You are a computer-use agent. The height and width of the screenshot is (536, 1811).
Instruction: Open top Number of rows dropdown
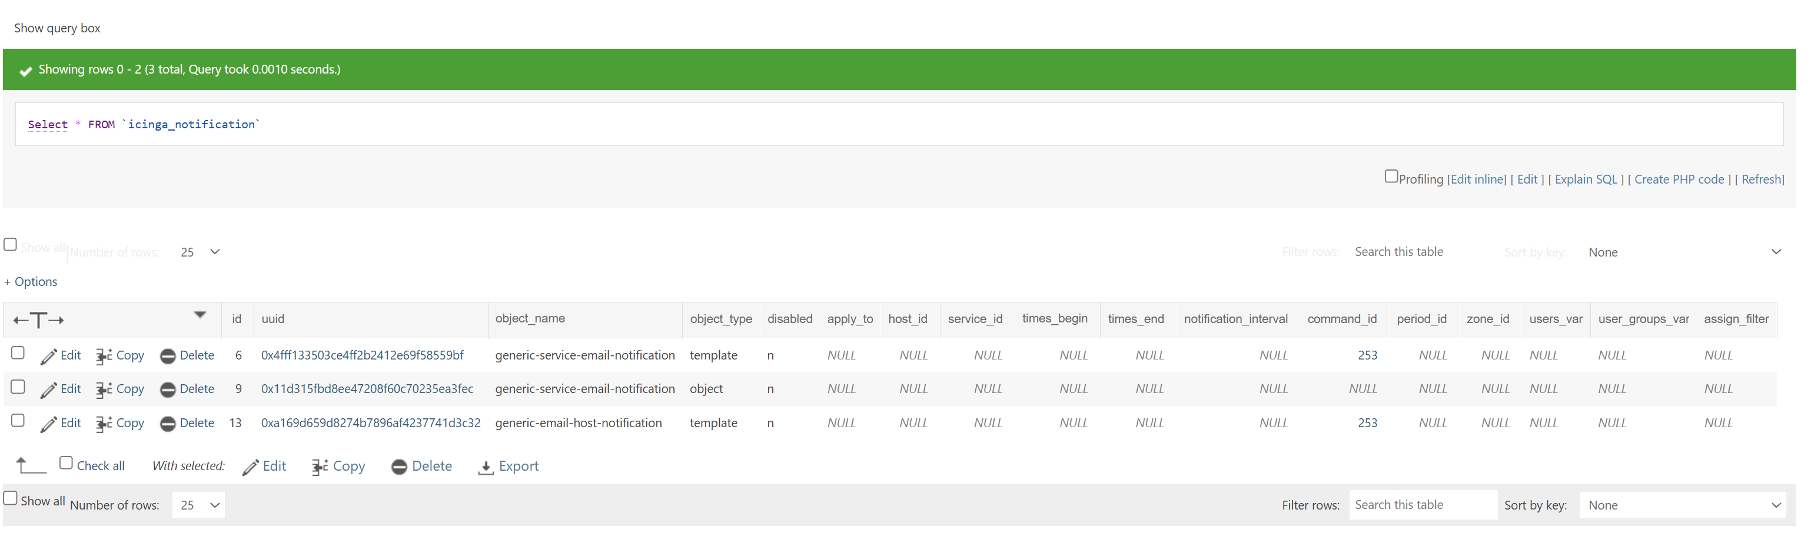tap(199, 252)
